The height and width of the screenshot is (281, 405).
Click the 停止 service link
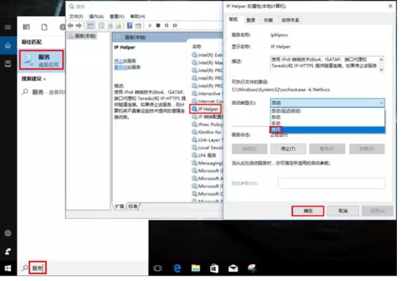[x=118, y=61]
